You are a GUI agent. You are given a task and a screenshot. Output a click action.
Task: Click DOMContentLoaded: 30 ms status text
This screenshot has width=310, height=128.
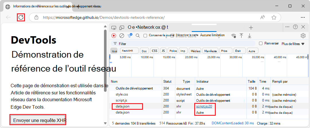pos(233,123)
